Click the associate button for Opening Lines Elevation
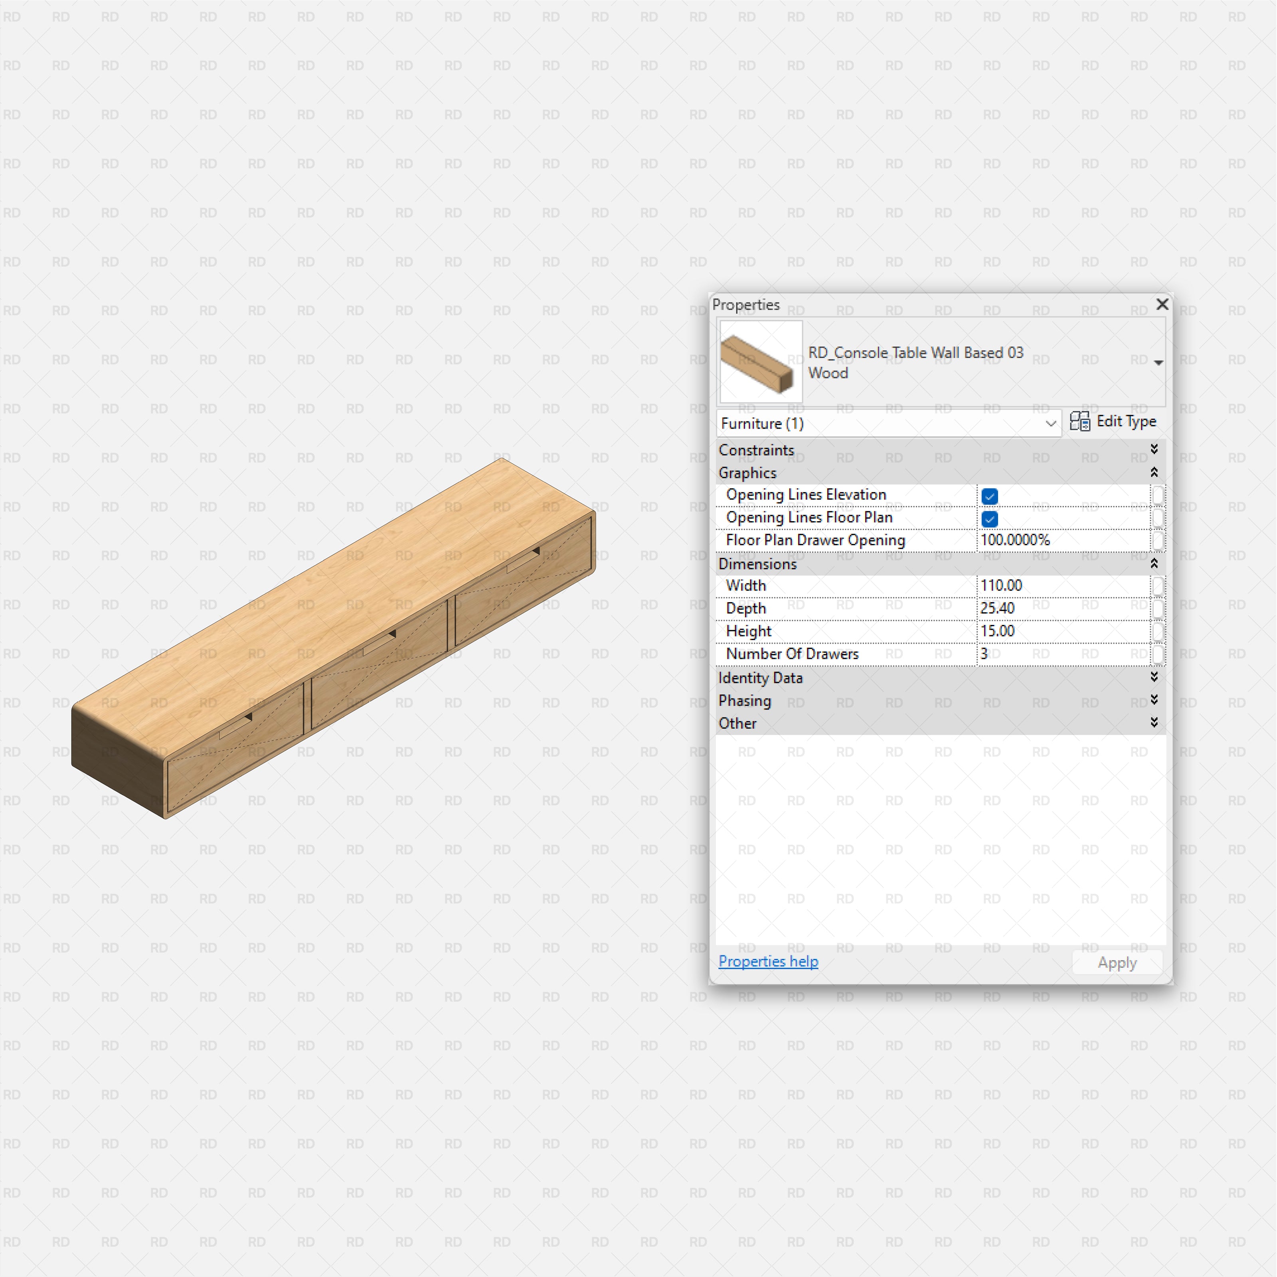This screenshot has height=1277, width=1277. tap(1158, 495)
